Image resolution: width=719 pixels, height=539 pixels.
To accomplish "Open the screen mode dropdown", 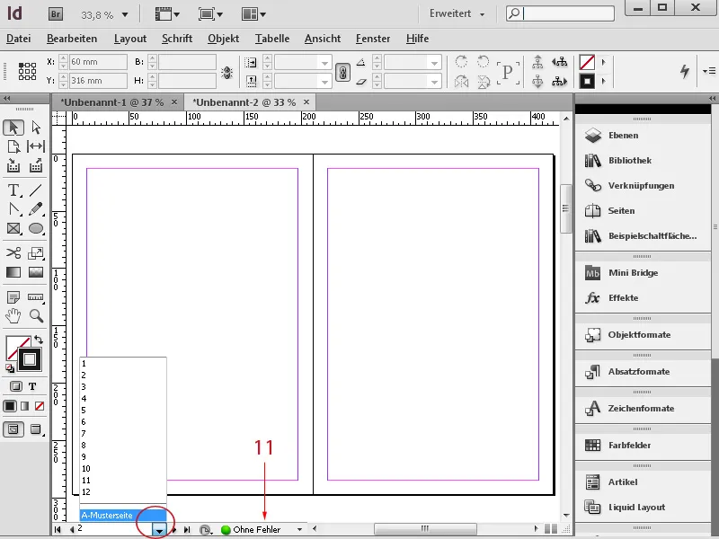I will tap(210, 14).
